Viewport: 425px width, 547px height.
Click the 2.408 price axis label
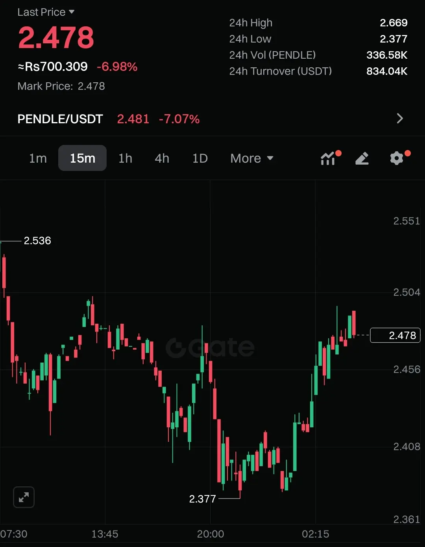pyautogui.click(x=407, y=447)
